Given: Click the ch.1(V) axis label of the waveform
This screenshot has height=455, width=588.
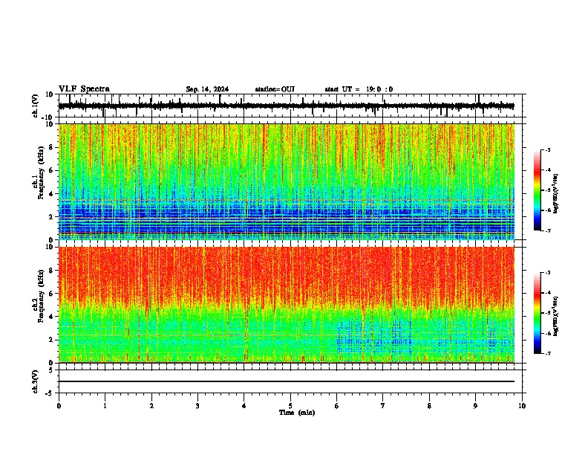Looking at the screenshot, I should pos(36,106).
